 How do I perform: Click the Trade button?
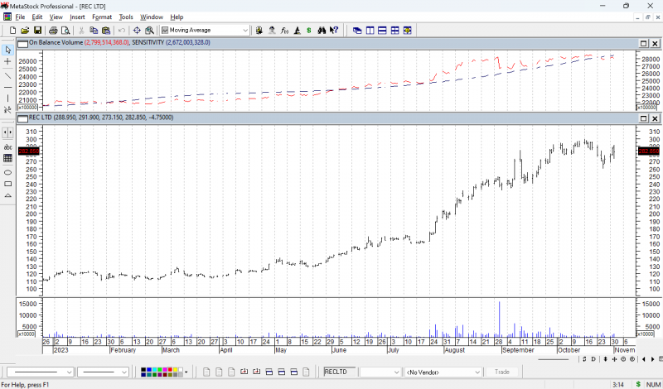click(x=501, y=372)
